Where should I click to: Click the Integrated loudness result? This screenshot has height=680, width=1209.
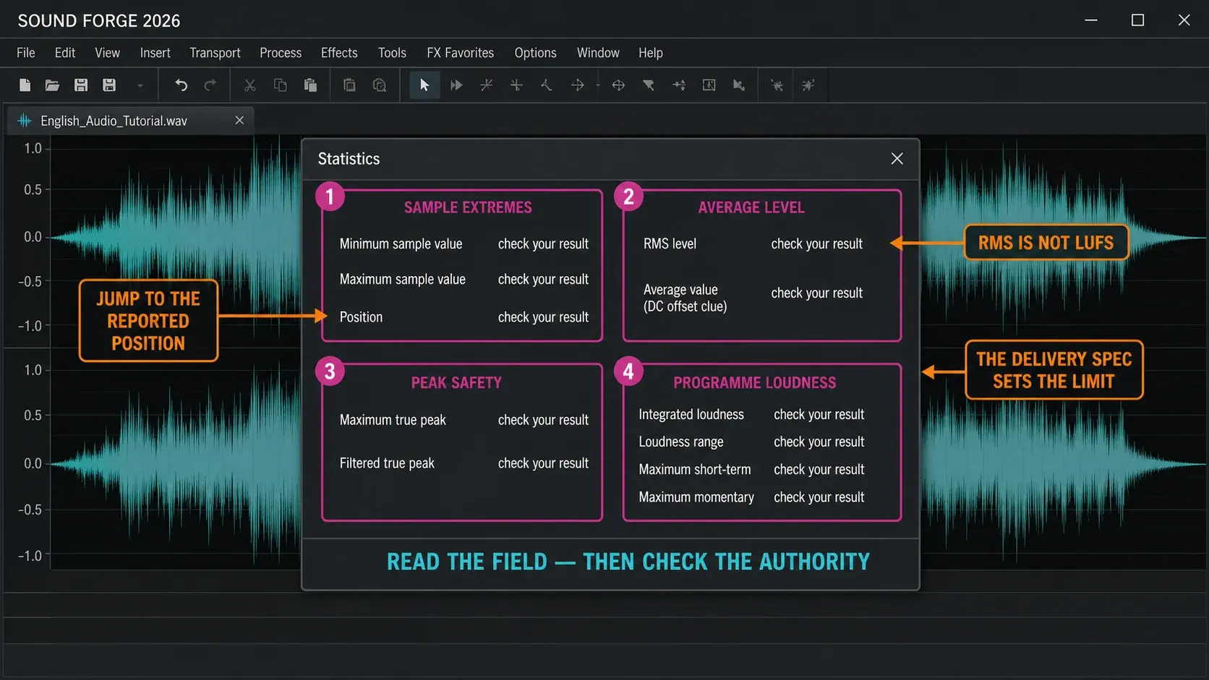(819, 415)
